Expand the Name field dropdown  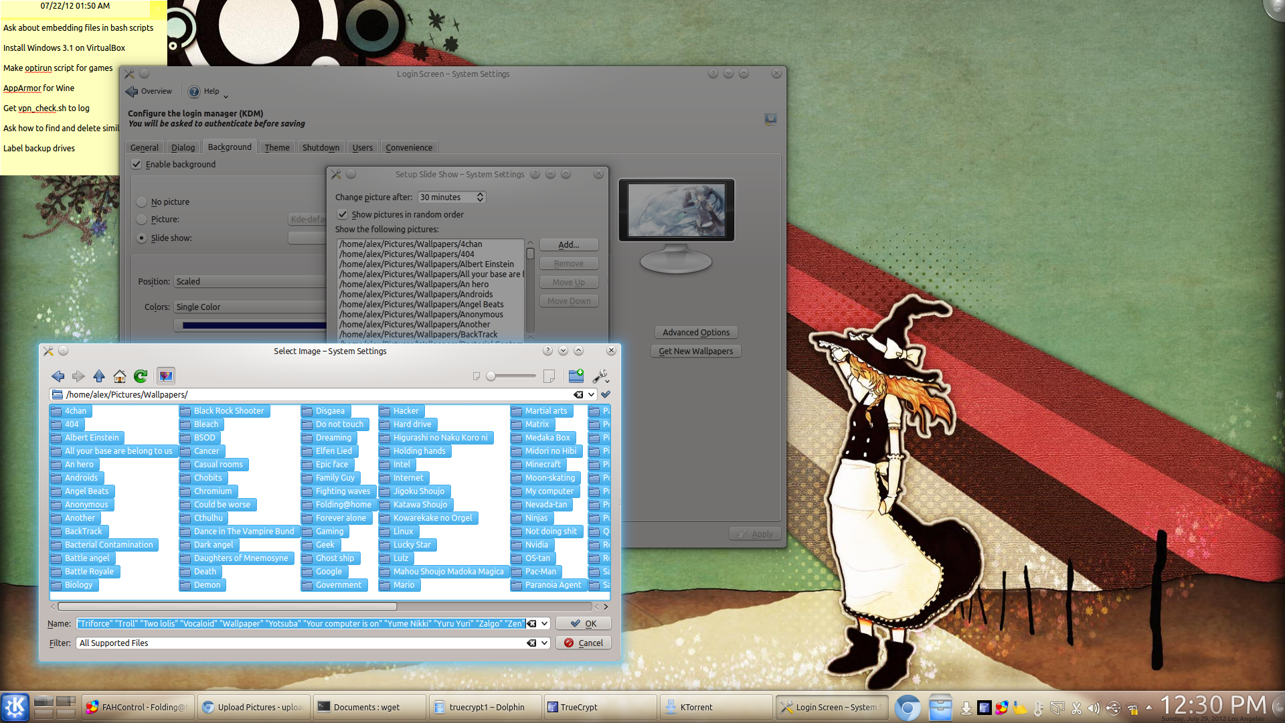point(545,624)
